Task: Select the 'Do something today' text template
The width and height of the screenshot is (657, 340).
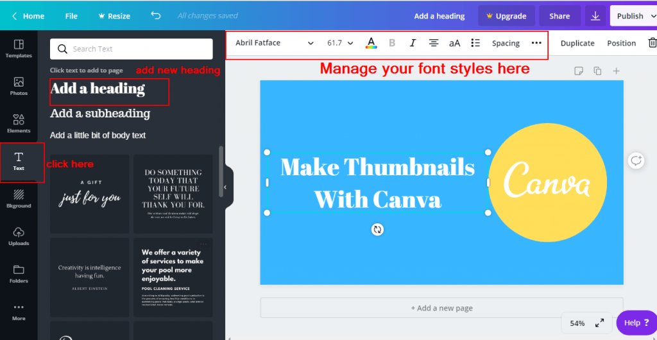Action: (173, 194)
